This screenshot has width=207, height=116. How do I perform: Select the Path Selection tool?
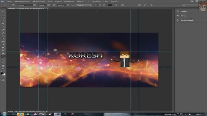[x=3, y=59]
